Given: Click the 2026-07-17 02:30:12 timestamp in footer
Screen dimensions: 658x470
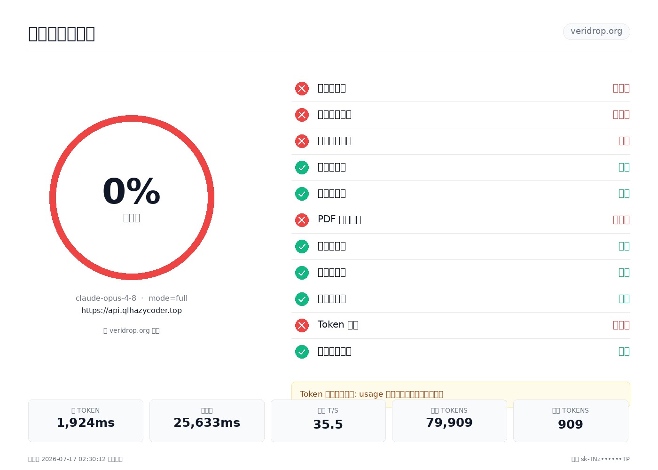Looking at the screenshot, I should coord(74,459).
